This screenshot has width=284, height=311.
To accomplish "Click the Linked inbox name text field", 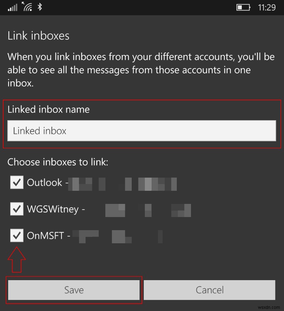I will point(142,131).
